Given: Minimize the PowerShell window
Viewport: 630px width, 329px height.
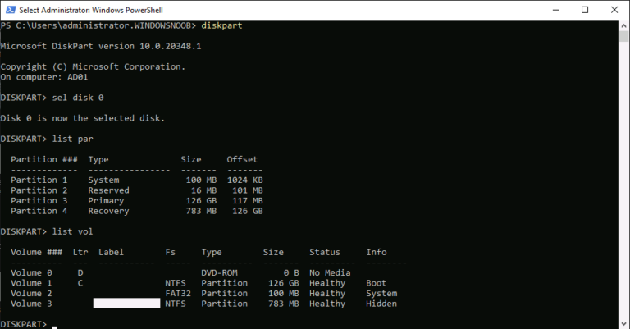Looking at the screenshot, I should tap(549, 9).
